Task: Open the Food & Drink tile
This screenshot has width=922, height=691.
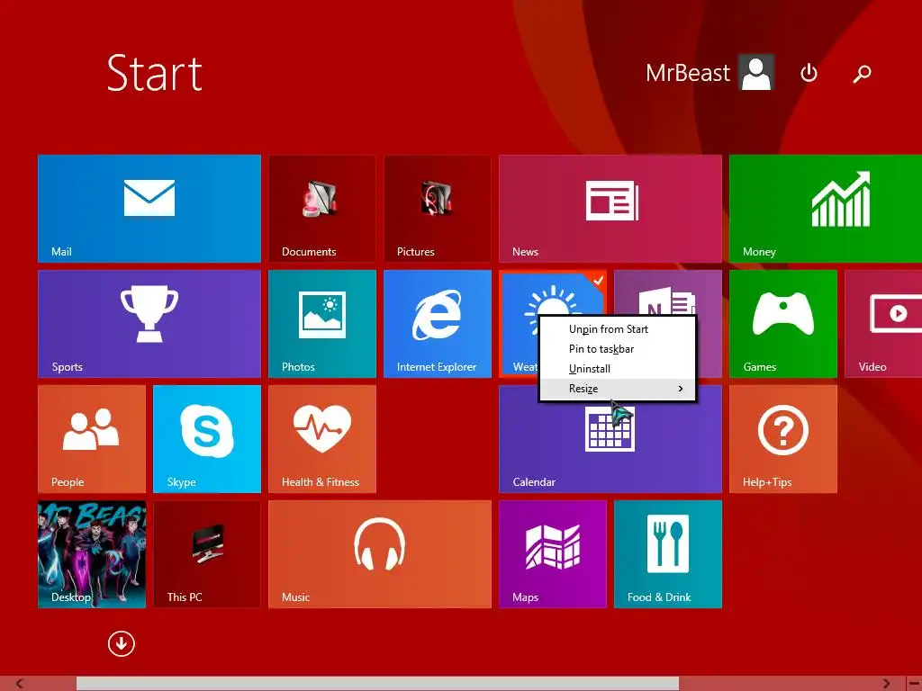Action: tap(668, 554)
